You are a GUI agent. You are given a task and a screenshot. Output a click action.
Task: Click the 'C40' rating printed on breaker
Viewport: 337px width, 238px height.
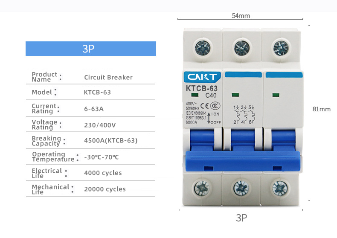[211, 96]
